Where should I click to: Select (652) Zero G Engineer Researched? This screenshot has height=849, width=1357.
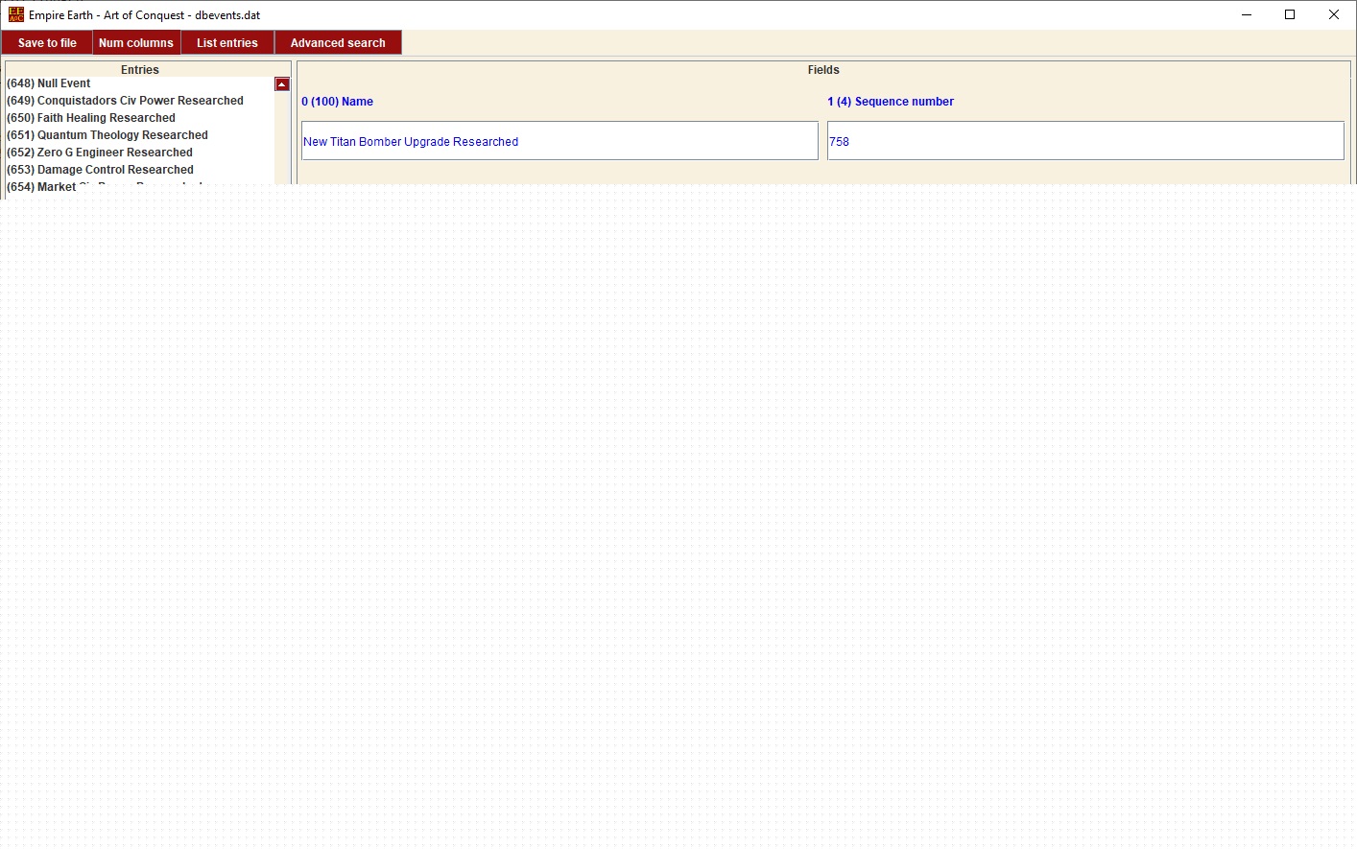tap(140, 153)
